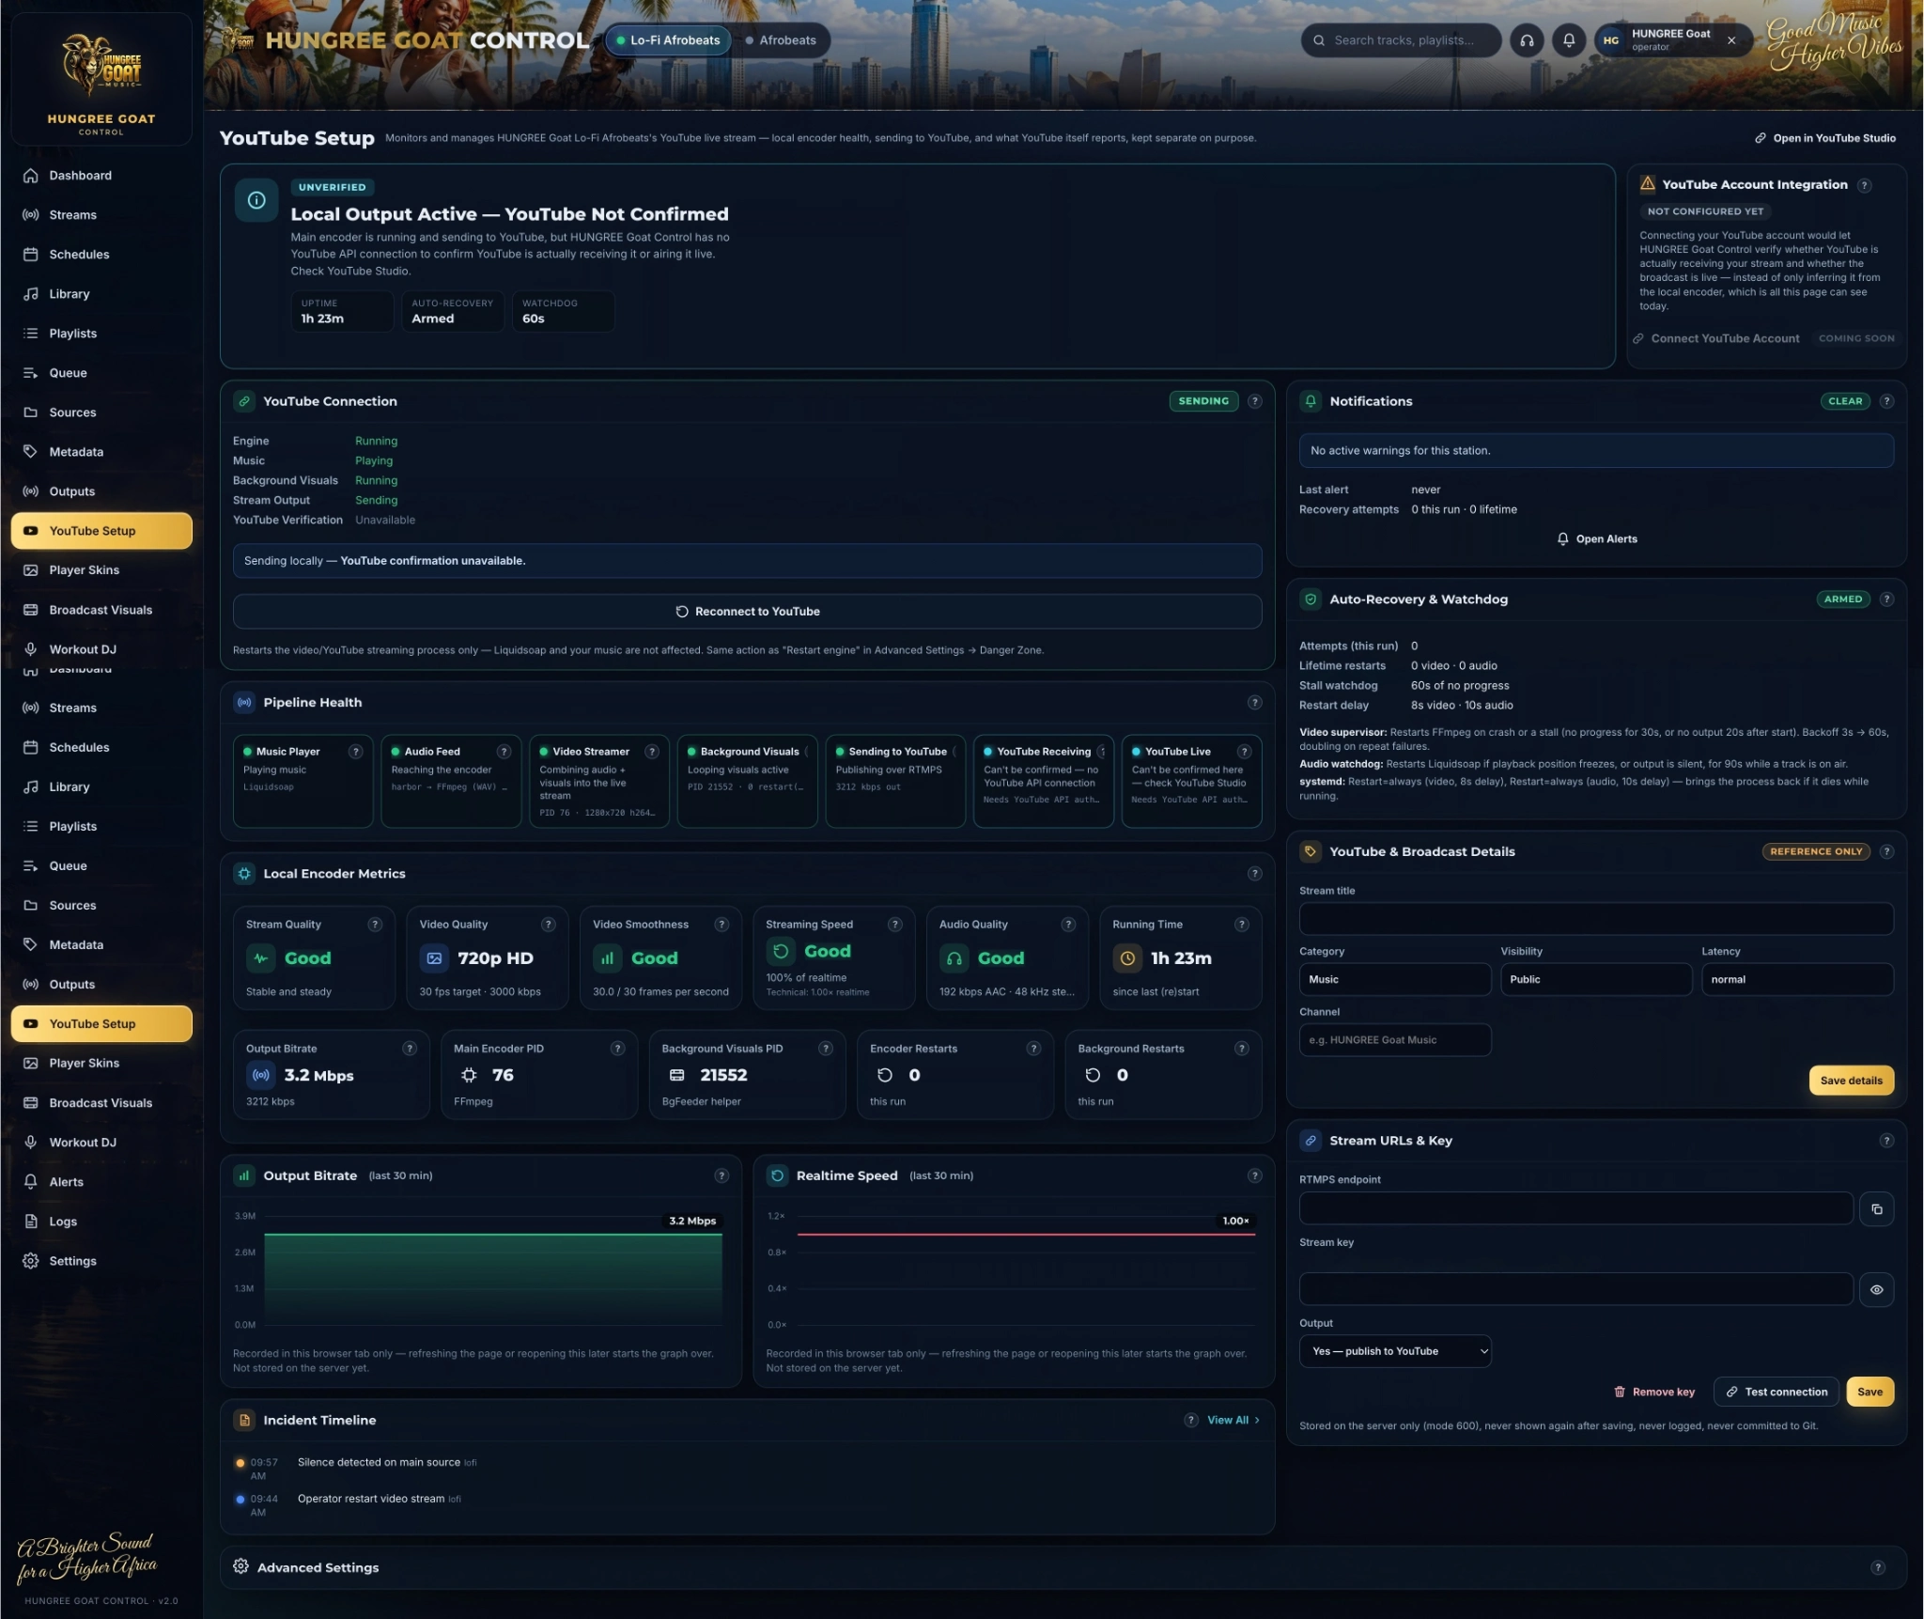Select the Sending to YouTube pipeline card
Screen dimensions: 1924x1619
895,781
